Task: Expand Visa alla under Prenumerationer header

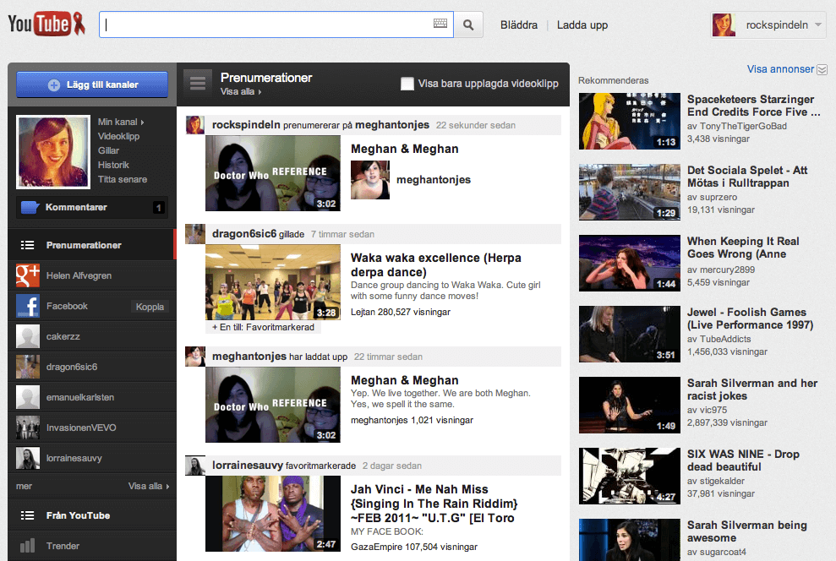Action: [241, 91]
